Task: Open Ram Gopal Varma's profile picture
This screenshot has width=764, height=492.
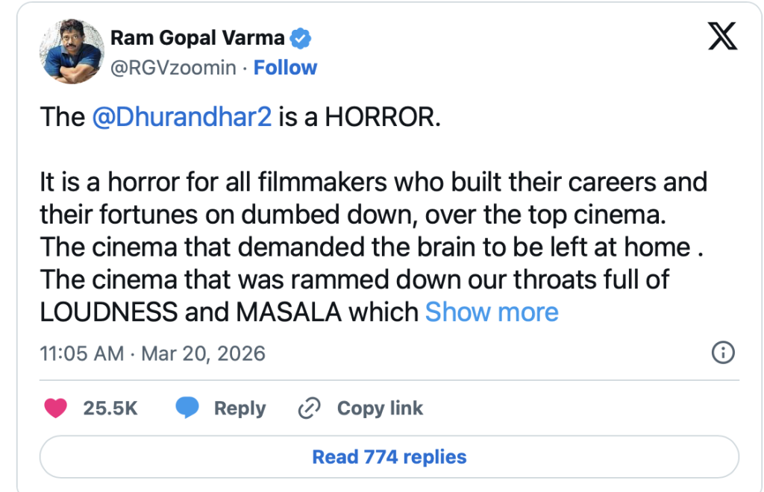Action: tap(72, 51)
